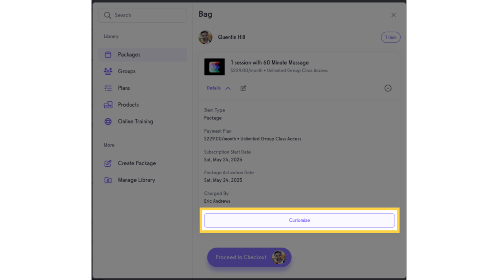Open the package artwork thumbnail

coord(214,67)
